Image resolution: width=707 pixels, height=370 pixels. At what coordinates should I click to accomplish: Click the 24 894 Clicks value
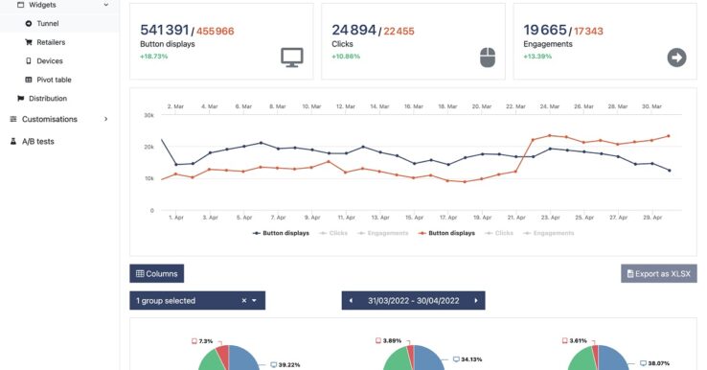pyautogui.click(x=353, y=30)
